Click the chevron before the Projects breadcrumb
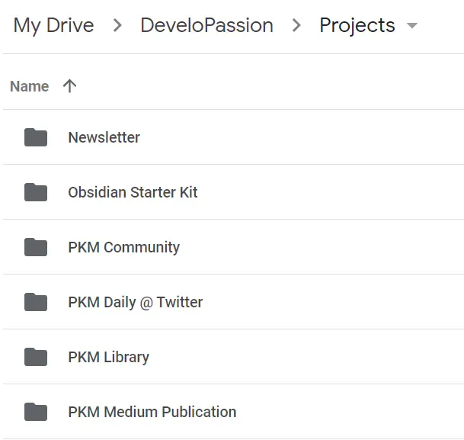 point(296,25)
